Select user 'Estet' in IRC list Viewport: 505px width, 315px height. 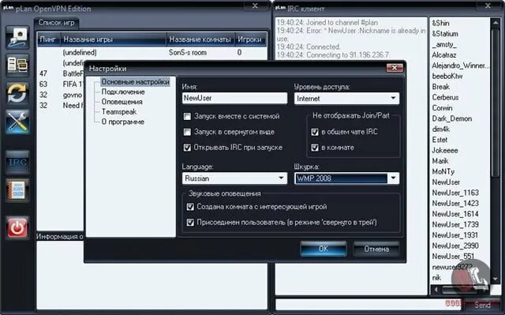point(440,140)
